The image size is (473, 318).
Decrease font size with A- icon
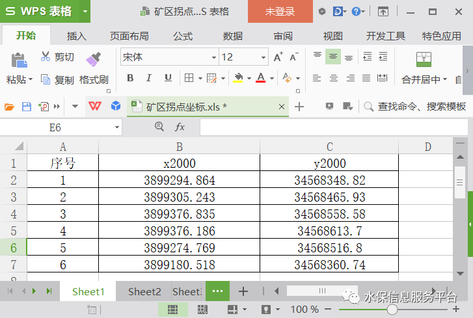(x=294, y=57)
